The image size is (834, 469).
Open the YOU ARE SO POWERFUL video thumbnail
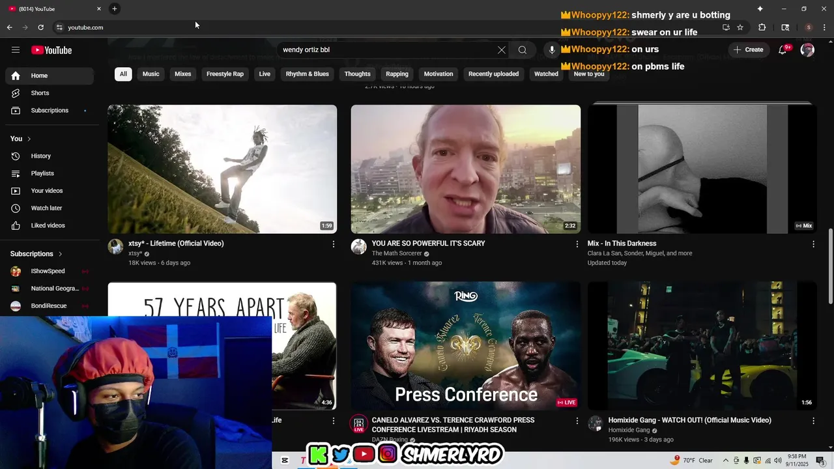pyautogui.click(x=465, y=169)
